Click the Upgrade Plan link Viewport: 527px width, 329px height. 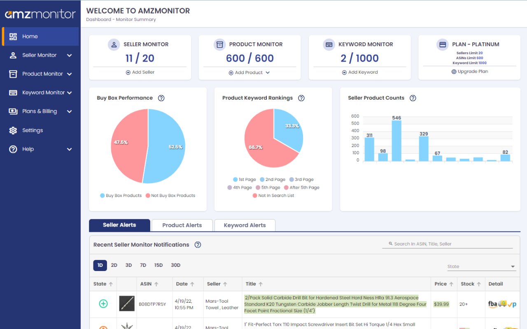470,72
